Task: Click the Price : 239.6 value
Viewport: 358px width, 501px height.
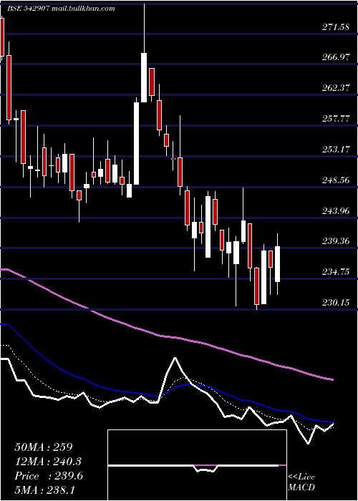Action: pos(49,476)
